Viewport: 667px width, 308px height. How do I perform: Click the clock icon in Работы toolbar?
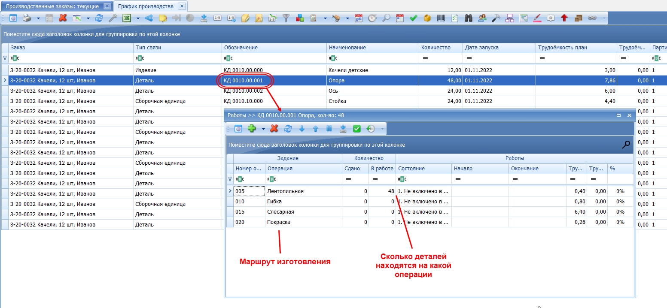(371, 128)
